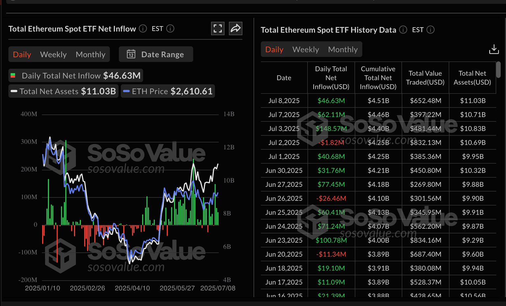Image resolution: width=506 pixels, height=306 pixels.
Task: Select Jun 27,2025 date cell
Action: point(284,185)
